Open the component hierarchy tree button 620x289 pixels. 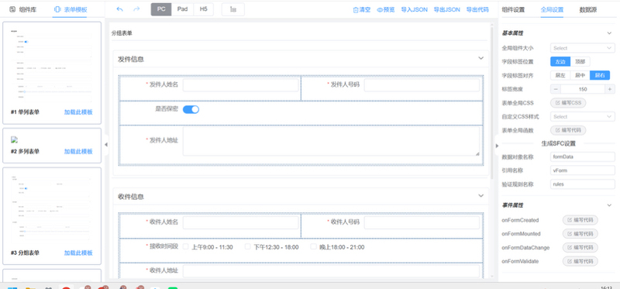click(233, 9)
